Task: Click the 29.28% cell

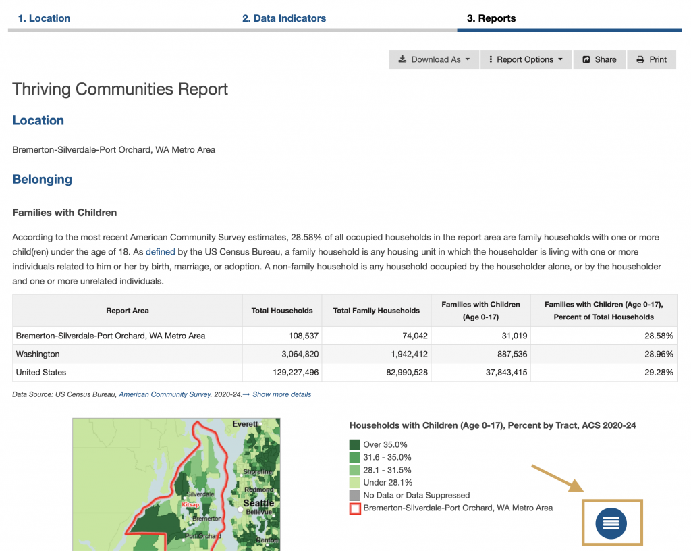Action: click(604, 373)
